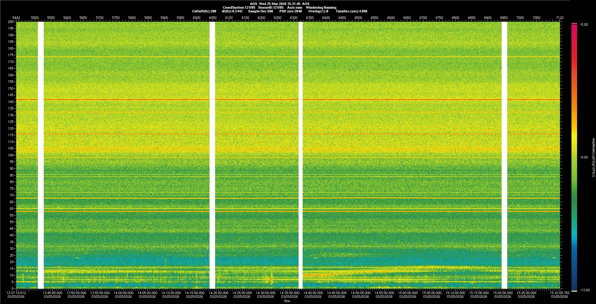Click the white gap near 14:20:00
596x304 pixels.
pos(212,155)
